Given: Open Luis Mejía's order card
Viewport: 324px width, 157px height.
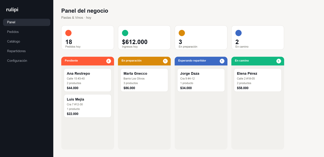Looking at the screenshot, I should pyautogui.click(x=88, y=106).
